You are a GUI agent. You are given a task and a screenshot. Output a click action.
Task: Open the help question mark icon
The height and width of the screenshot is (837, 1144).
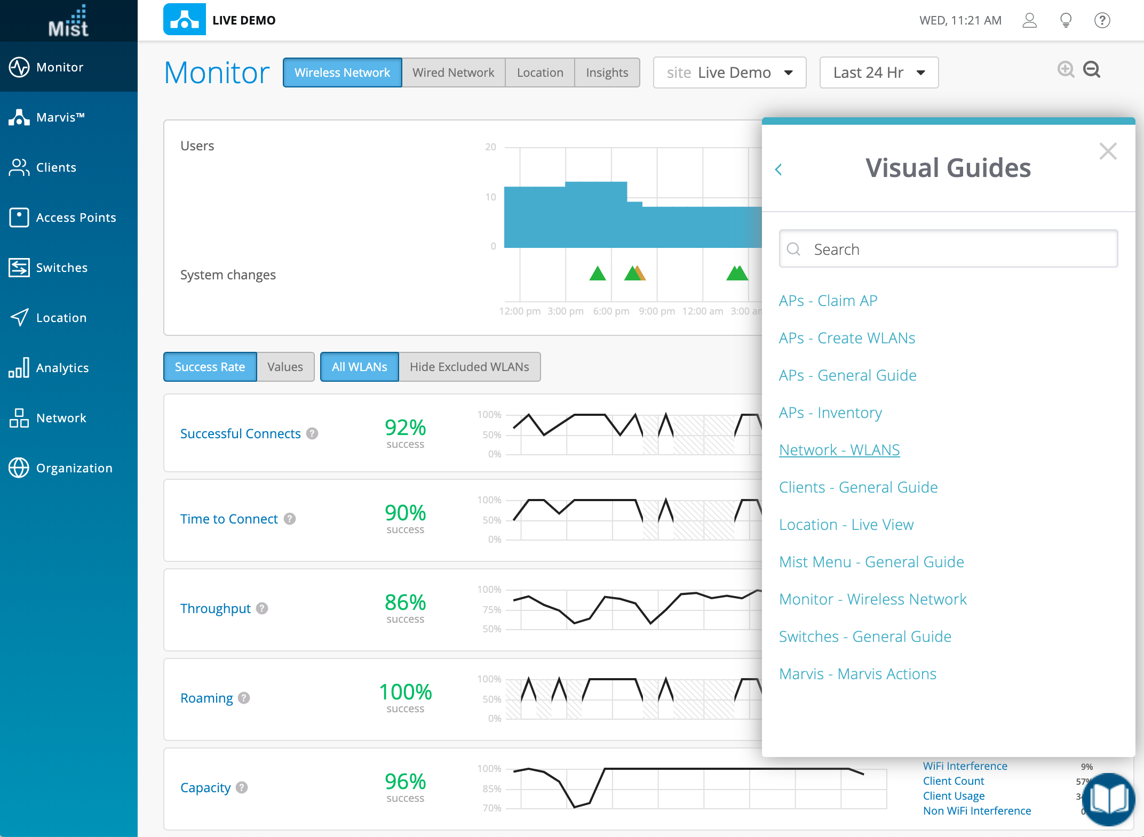pos(1102,20)
